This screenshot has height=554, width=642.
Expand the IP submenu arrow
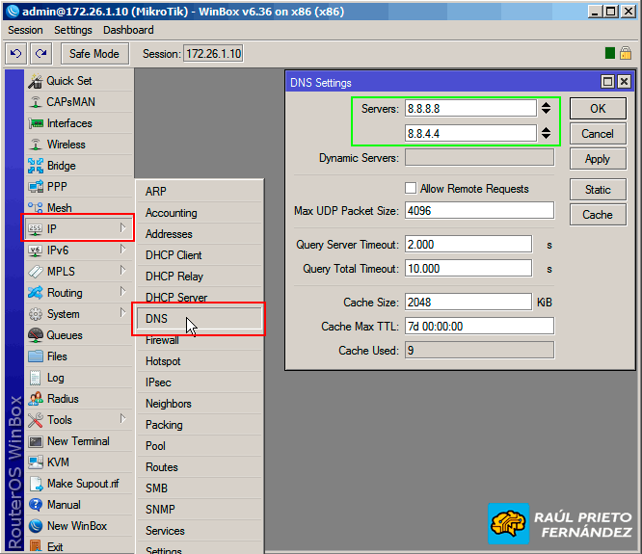[x=122, y=229]
